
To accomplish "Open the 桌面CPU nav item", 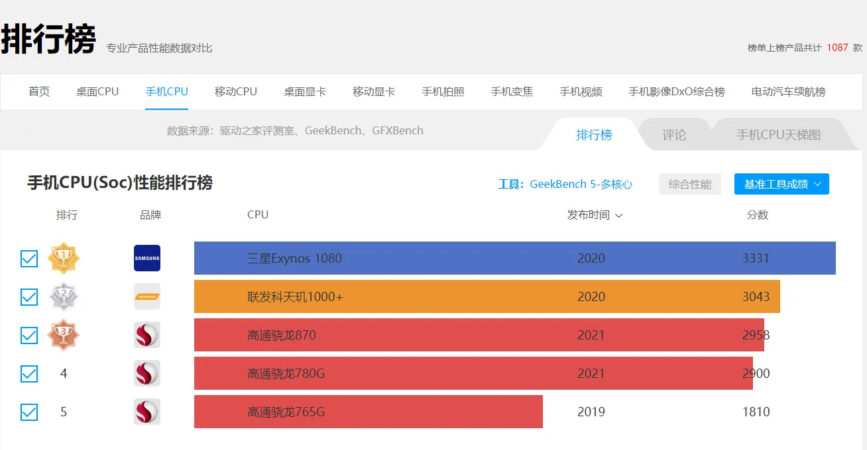I will (97, 92).
